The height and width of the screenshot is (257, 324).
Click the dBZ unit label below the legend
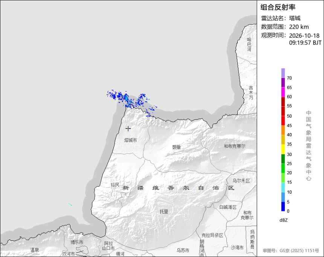coord(283,220)
